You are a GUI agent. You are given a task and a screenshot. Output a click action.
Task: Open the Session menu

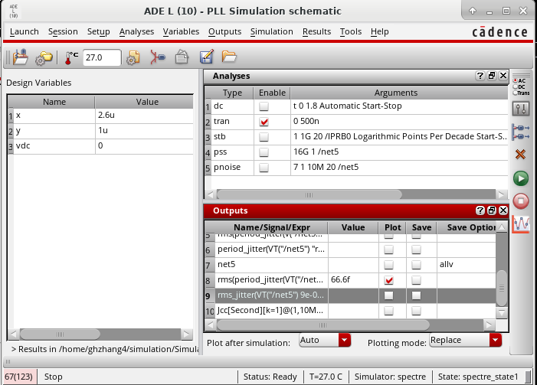pos(63,31)
